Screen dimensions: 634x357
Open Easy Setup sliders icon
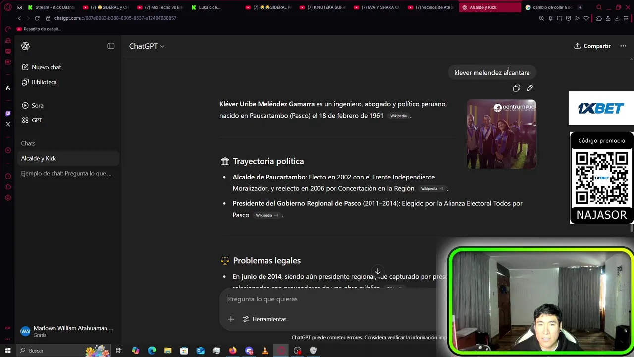point(626,18)
